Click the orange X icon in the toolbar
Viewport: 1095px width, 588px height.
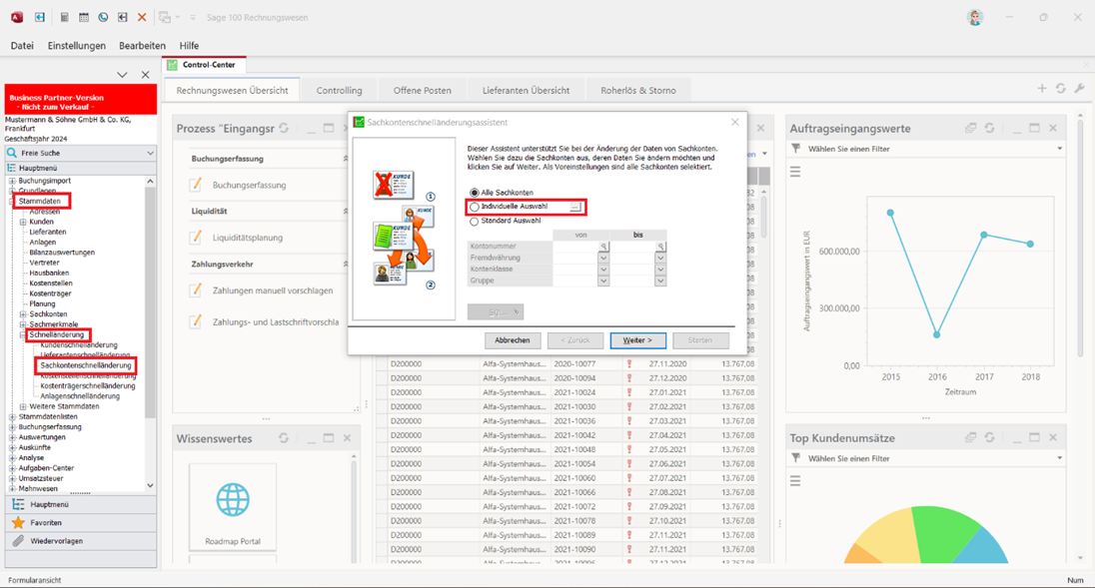tap(142, 18)
